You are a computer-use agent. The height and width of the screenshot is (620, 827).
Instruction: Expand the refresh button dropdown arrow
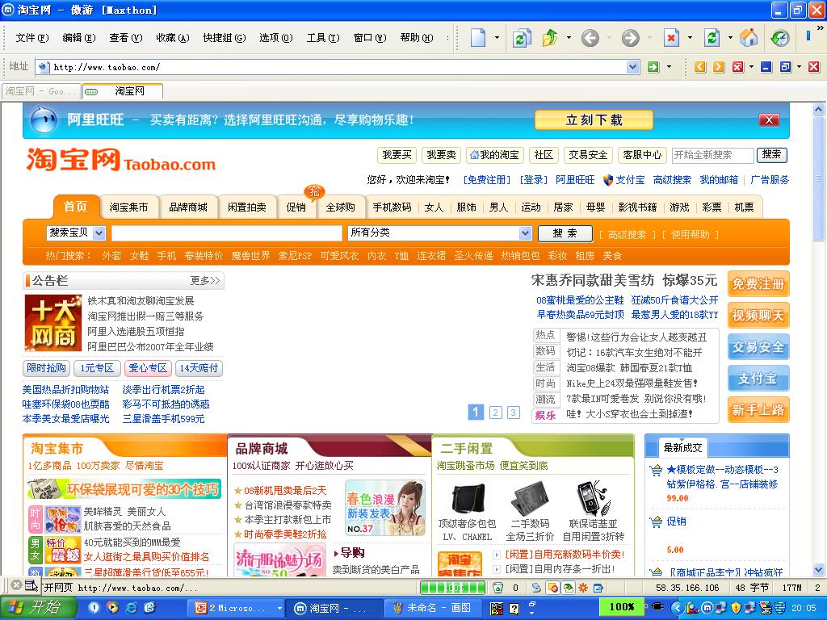tap(730, 38)
